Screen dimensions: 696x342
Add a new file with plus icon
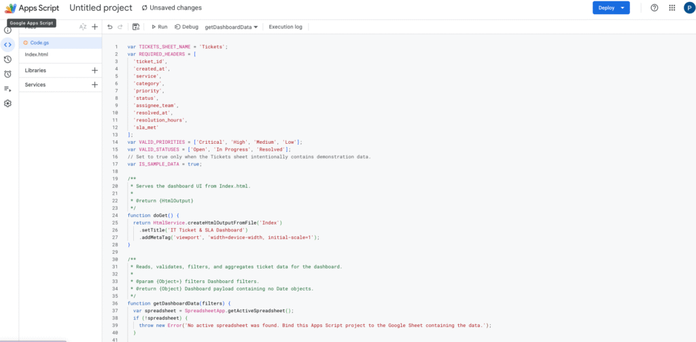tap(94, 27)
